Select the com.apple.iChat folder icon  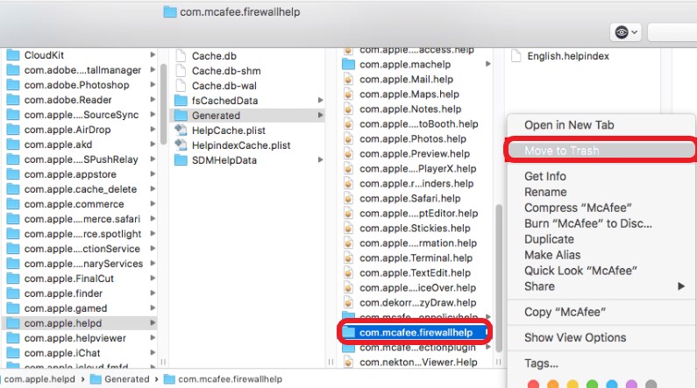pyautogui.click(x=13, y=353)
